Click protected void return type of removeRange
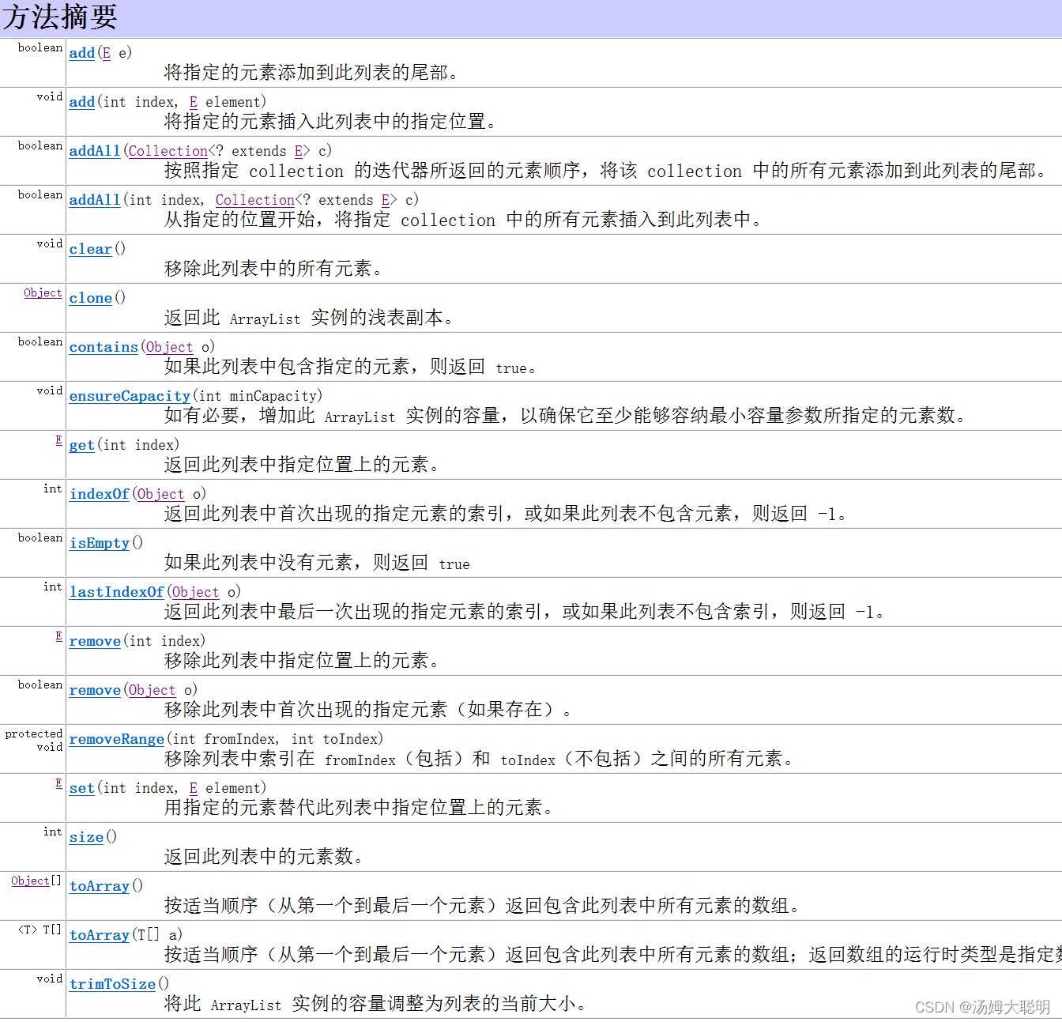Screen dimensions: 1062x1022 [x=34, y=741]
